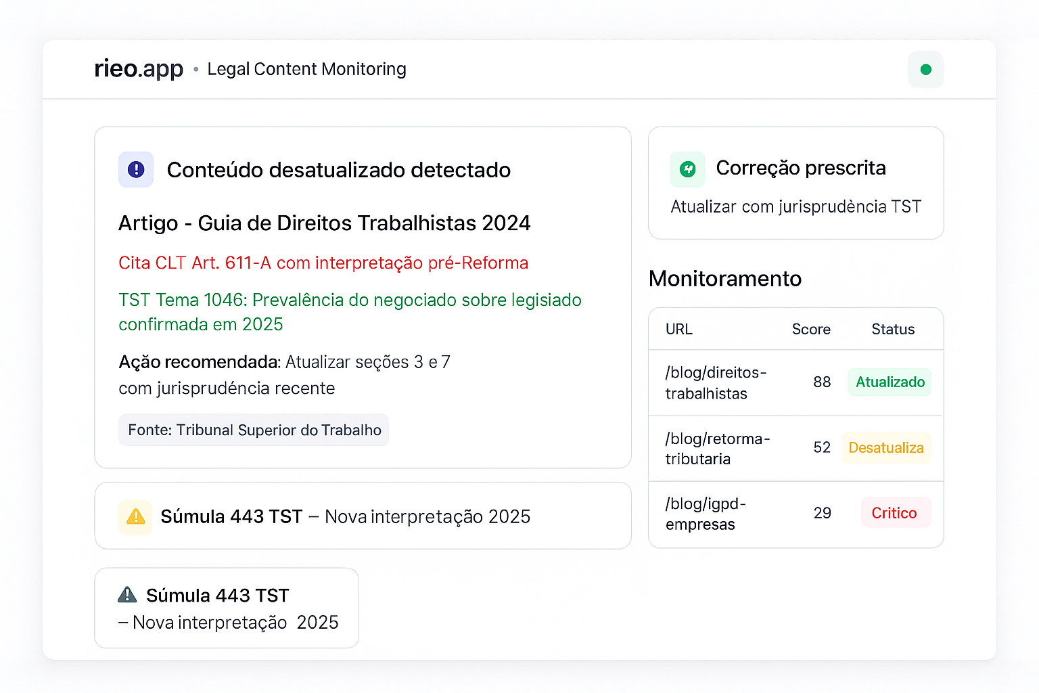Select score value 88

[822, 382]
